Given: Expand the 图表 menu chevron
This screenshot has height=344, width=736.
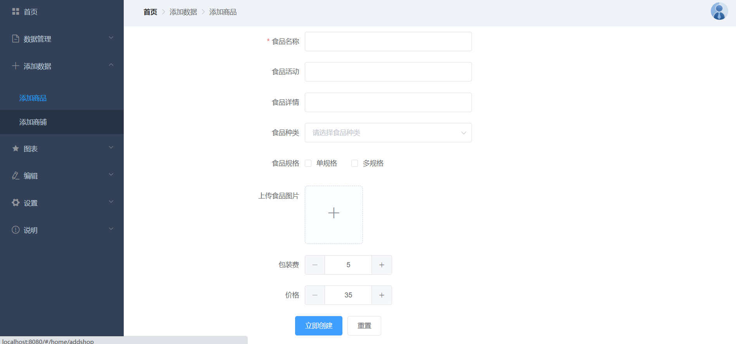Looking at the screenshot, I should pos(111,147).
